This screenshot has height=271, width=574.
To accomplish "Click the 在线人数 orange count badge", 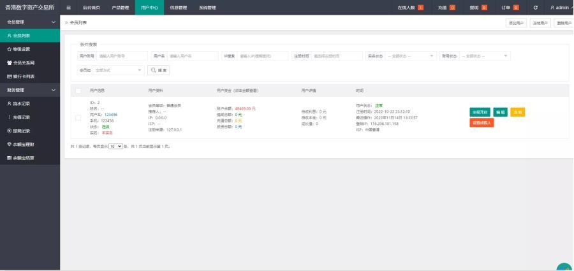I will click(x=420, y=7).
